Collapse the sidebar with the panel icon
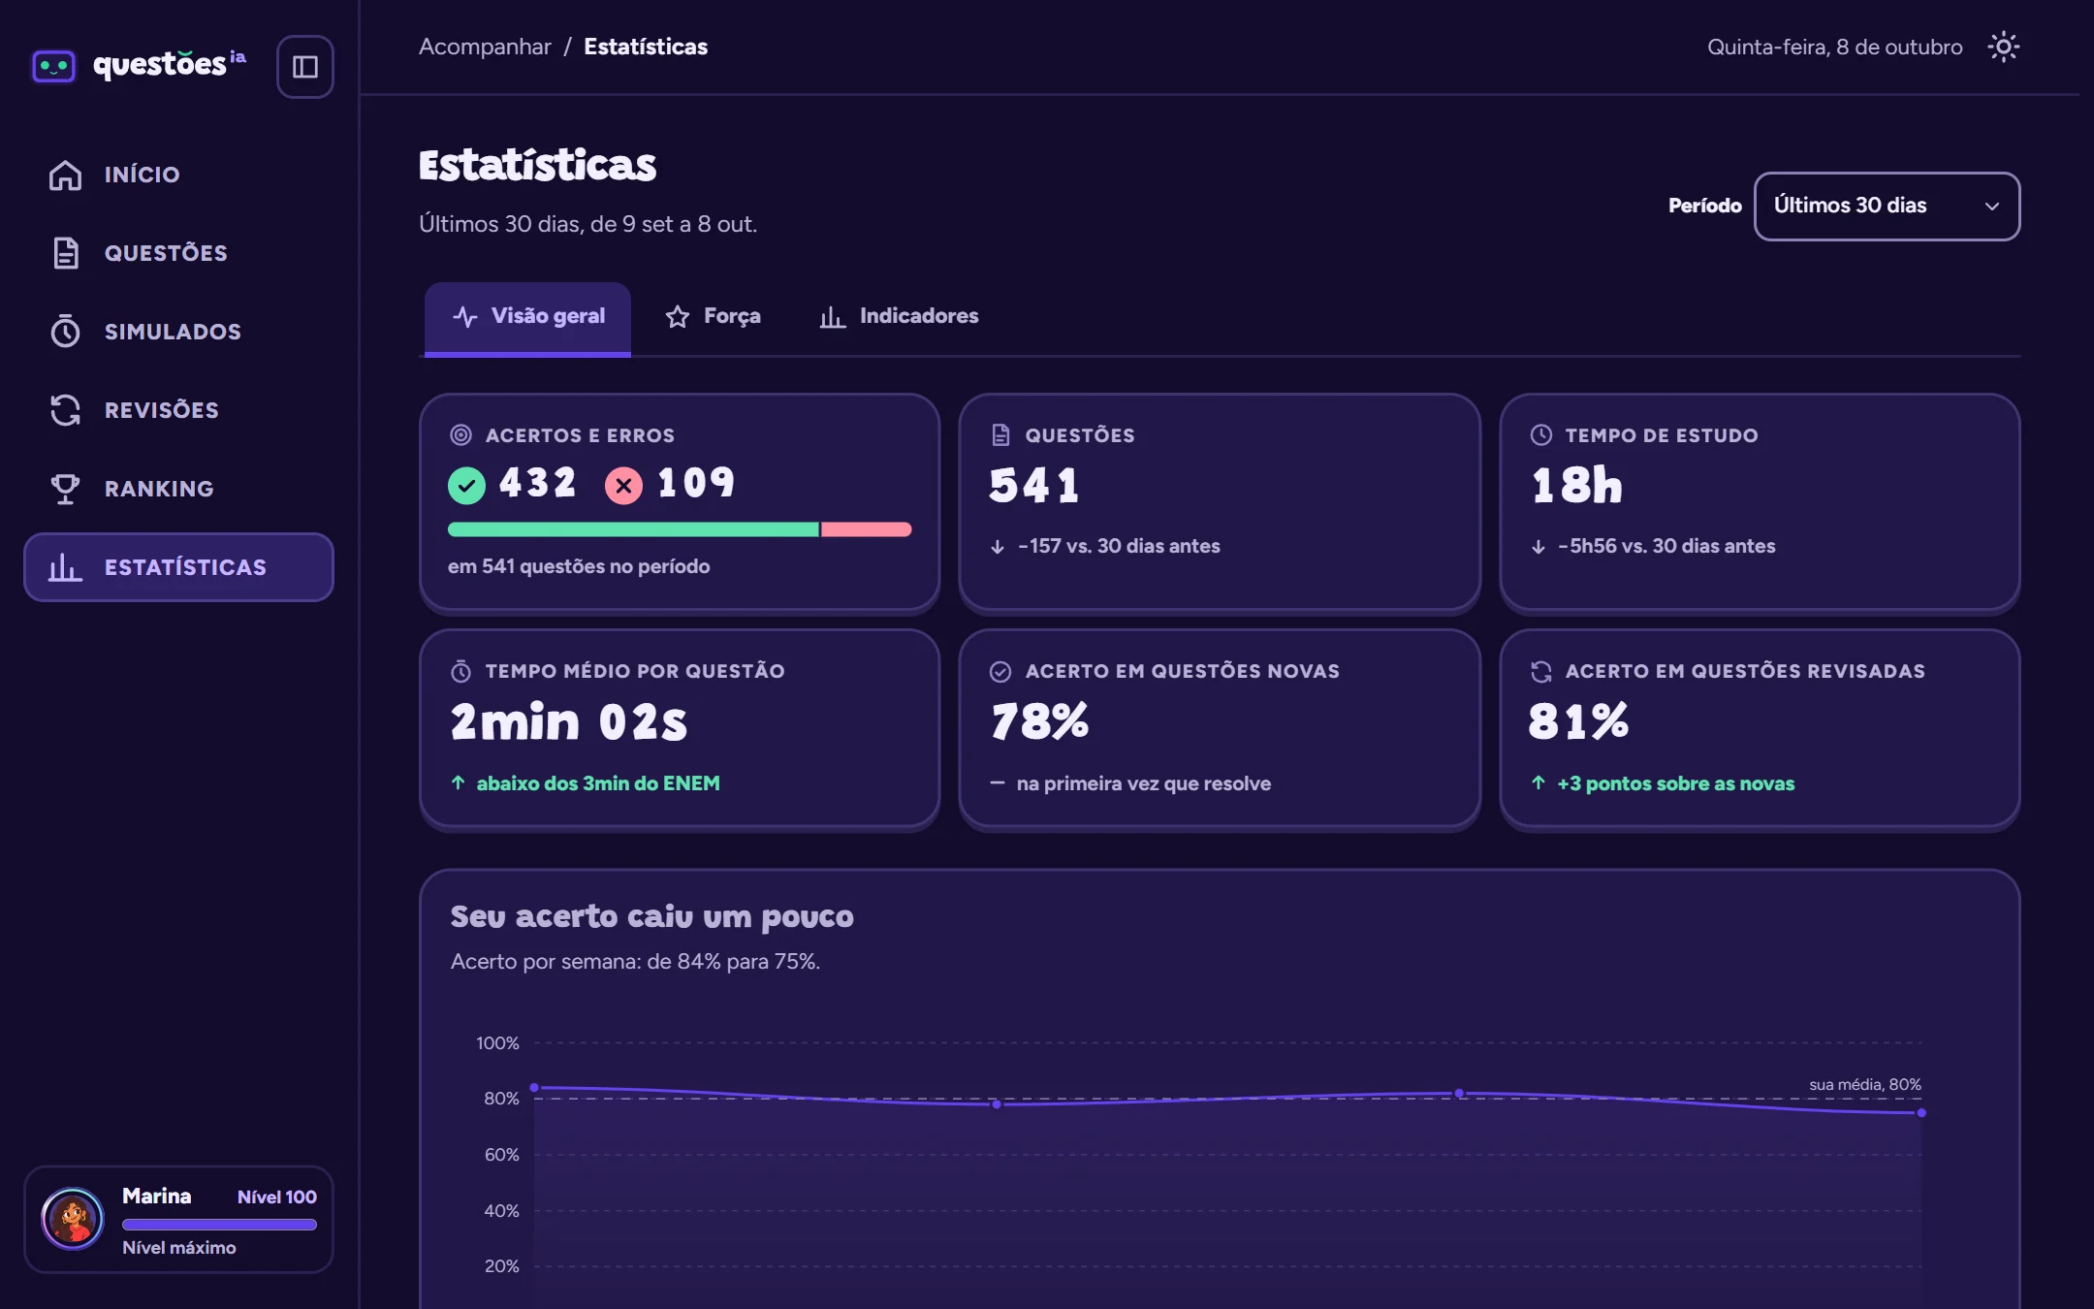The width and height of the screenshot is (2094, 1309). (x=305, y=67)
